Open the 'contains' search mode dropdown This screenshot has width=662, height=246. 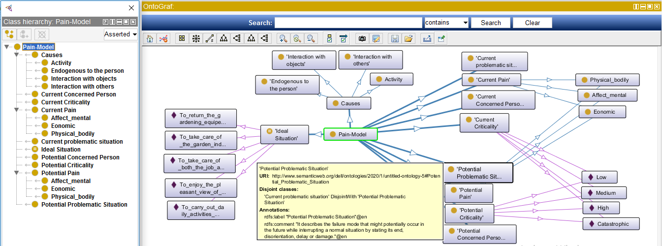446,23
